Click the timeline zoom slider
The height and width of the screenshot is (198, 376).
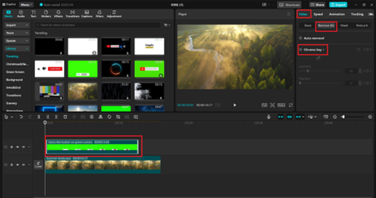click(x=352, y=117)
